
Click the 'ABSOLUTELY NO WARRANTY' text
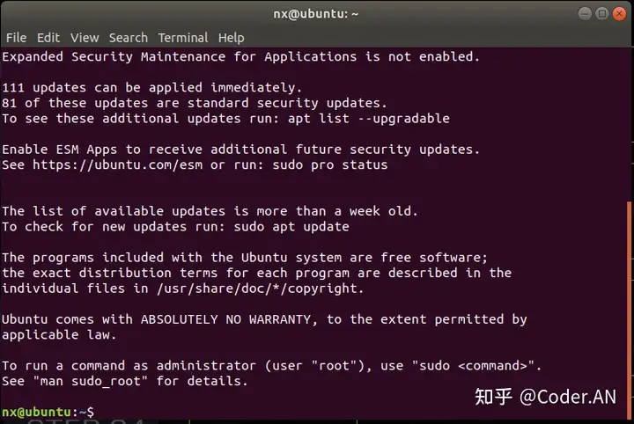pos(226,320)
